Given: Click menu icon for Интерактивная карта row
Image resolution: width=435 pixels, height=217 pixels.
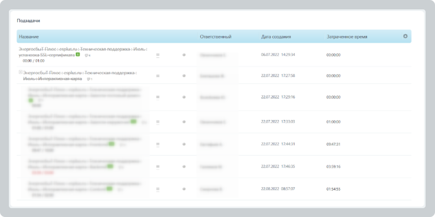Looking at the screenshot, I should tap(158, 76).
